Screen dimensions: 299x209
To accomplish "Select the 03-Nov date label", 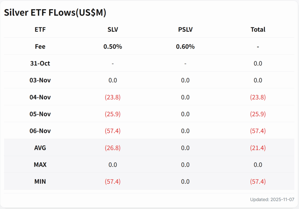I will pyautogui.click(x=40, y=80).
